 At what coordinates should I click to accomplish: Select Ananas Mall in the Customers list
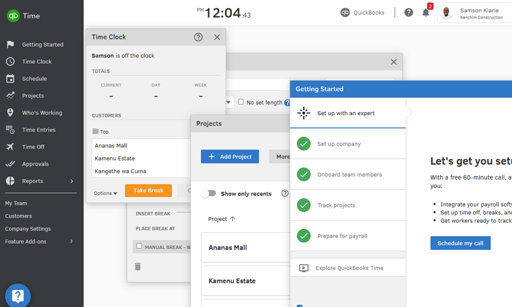click(x=141, y=145)
